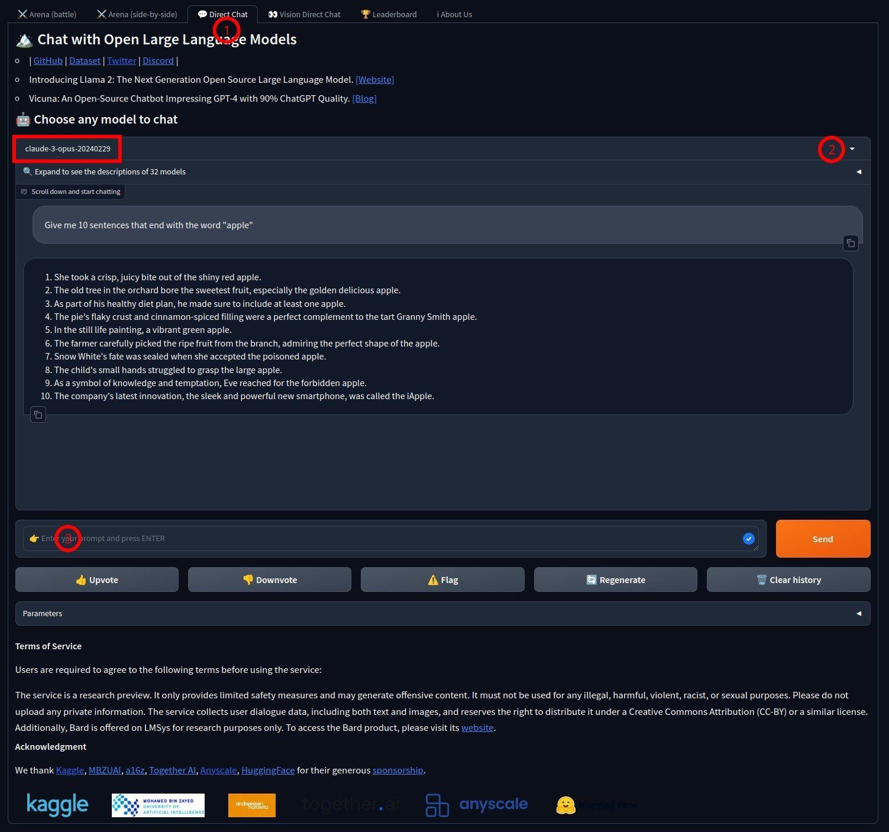Switch to Arena (side-by-side) tab

point(137,14)
